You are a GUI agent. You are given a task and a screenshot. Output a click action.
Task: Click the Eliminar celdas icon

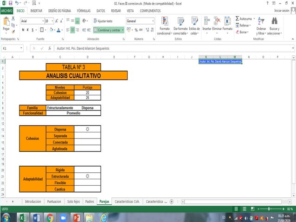[217, 21]
